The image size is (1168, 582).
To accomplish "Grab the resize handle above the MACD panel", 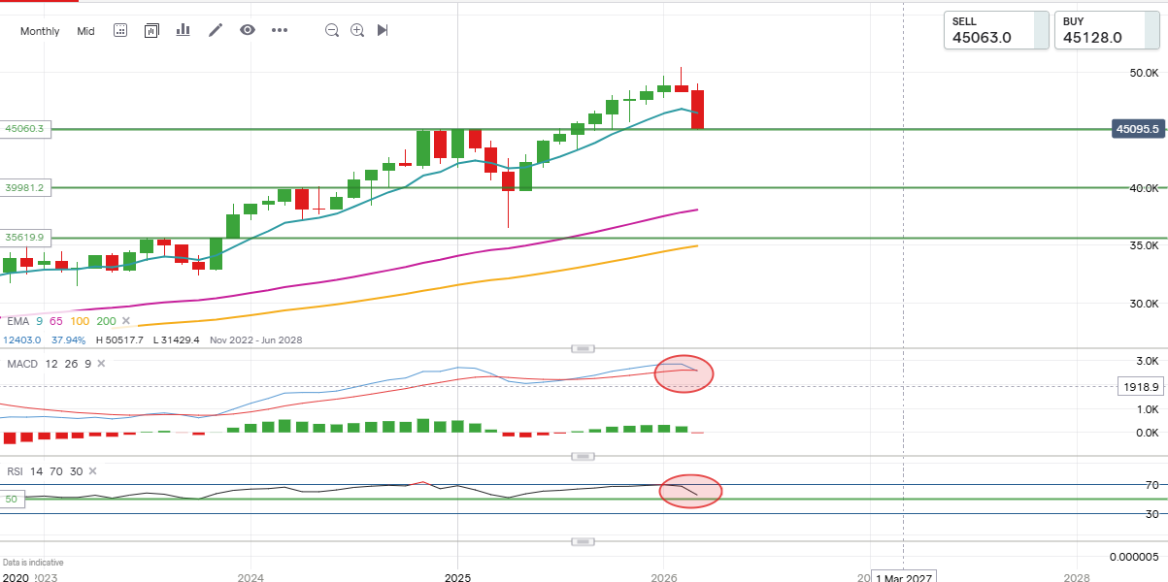I will click(x=583, y=348).
